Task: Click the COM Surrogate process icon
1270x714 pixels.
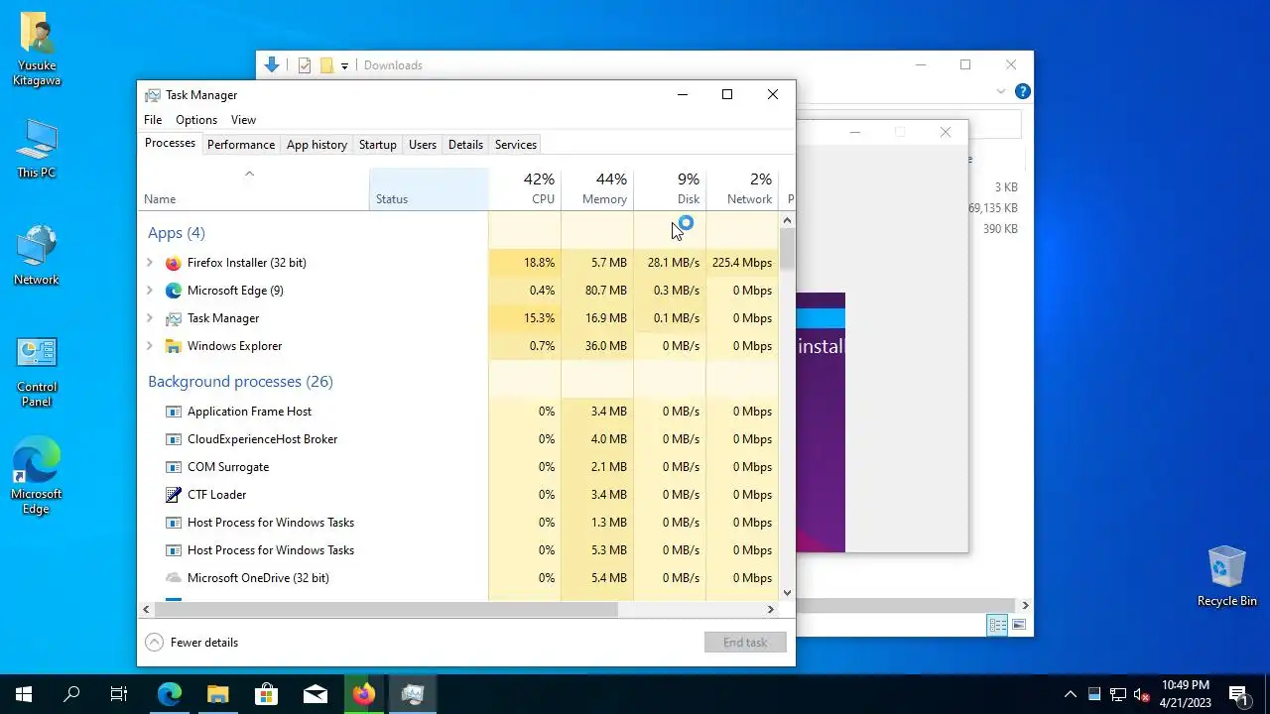Action: pos(174,467)
